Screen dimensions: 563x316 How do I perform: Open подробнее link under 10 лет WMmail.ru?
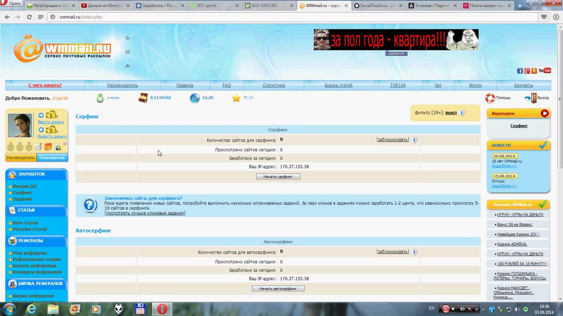pos(504,166)
